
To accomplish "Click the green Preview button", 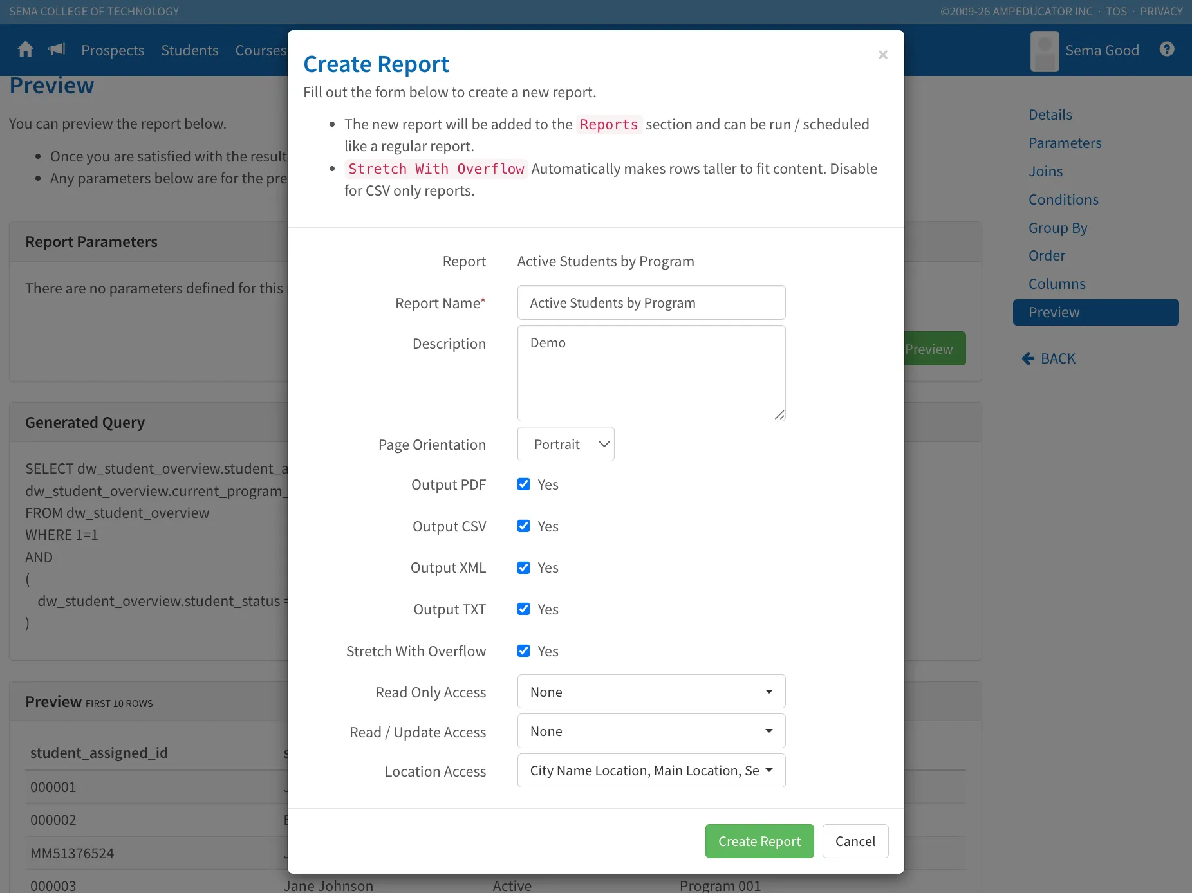I will click(x=935, y=349).
